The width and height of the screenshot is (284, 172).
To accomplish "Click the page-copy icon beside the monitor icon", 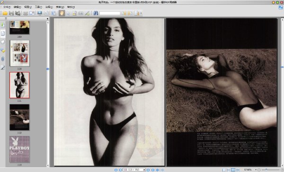I will coord(46,13).
